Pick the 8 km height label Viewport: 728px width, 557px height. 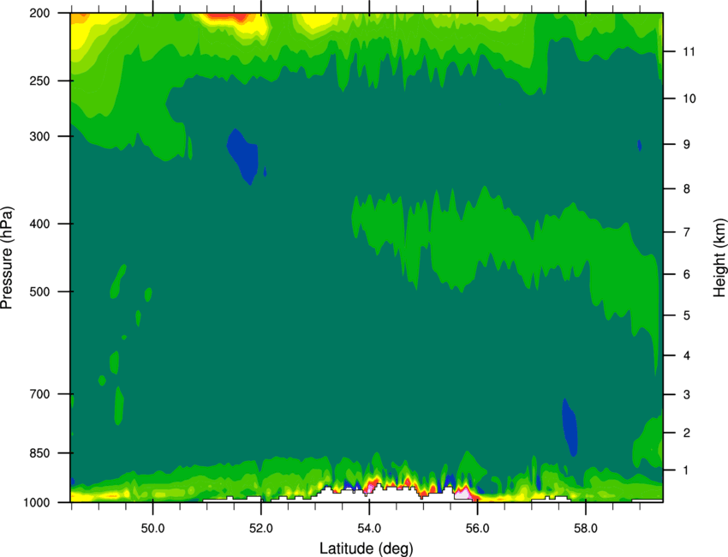[x=687, y=189]
